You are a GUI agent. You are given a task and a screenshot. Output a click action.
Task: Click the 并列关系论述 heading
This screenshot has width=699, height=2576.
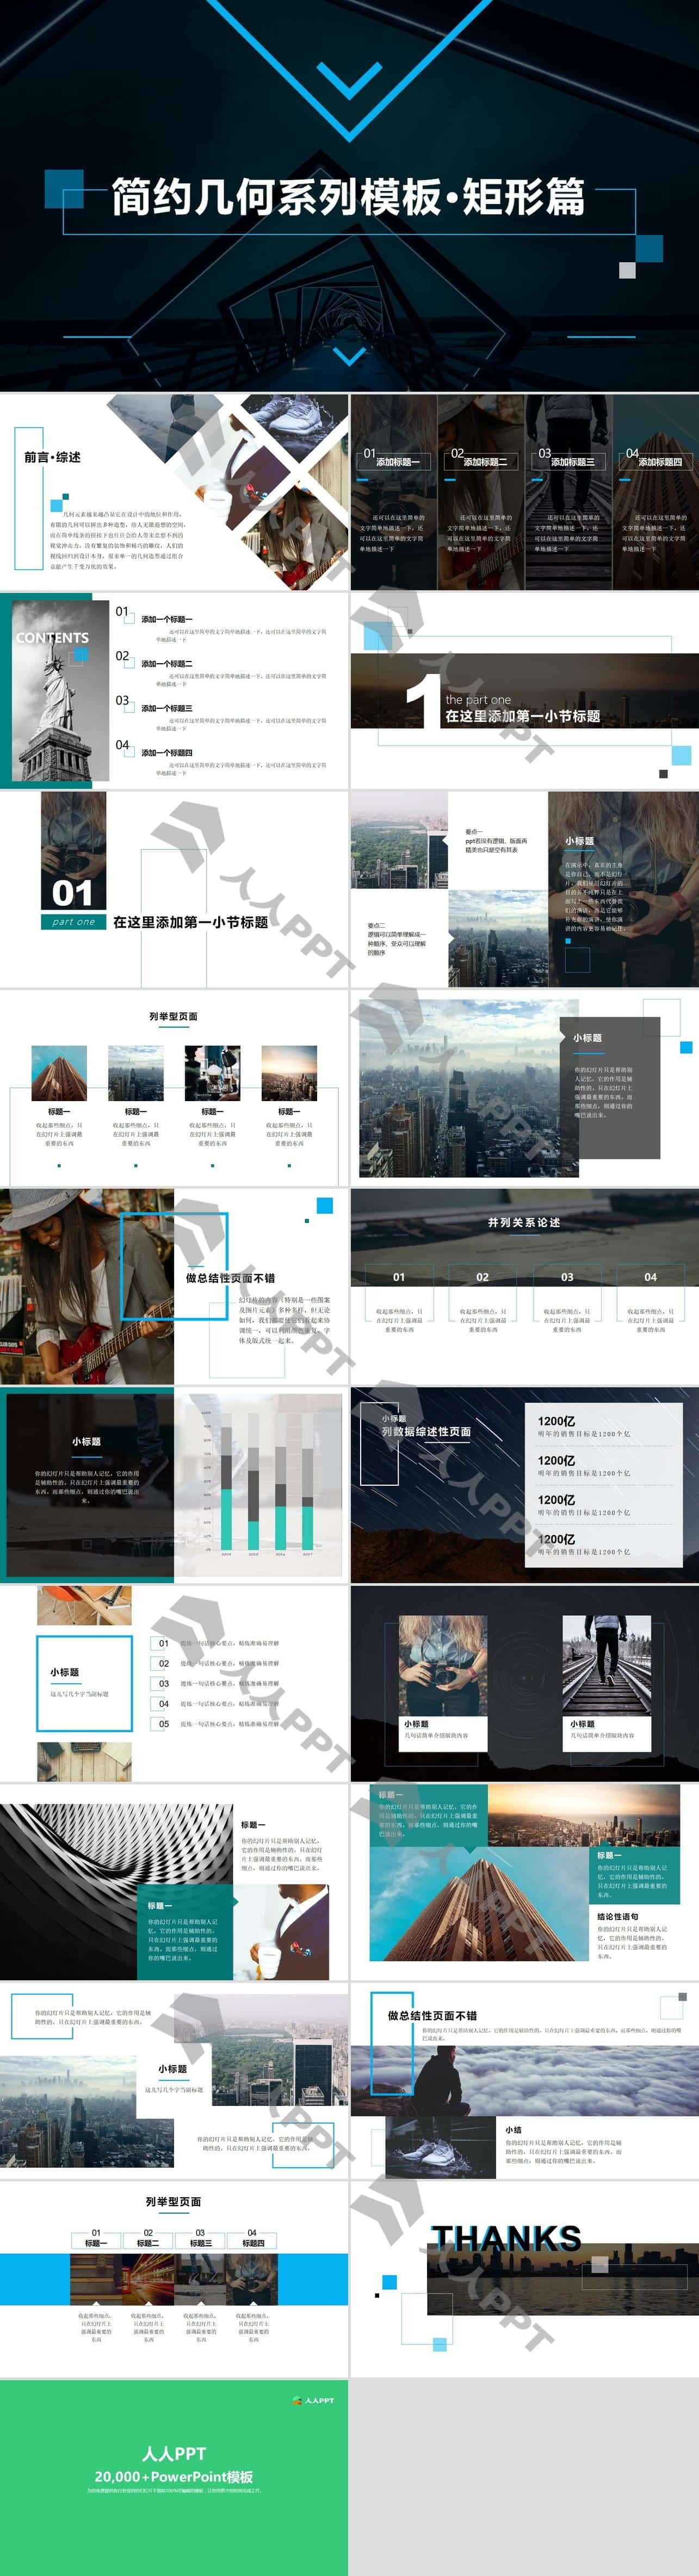click(x=524, y=1222)
